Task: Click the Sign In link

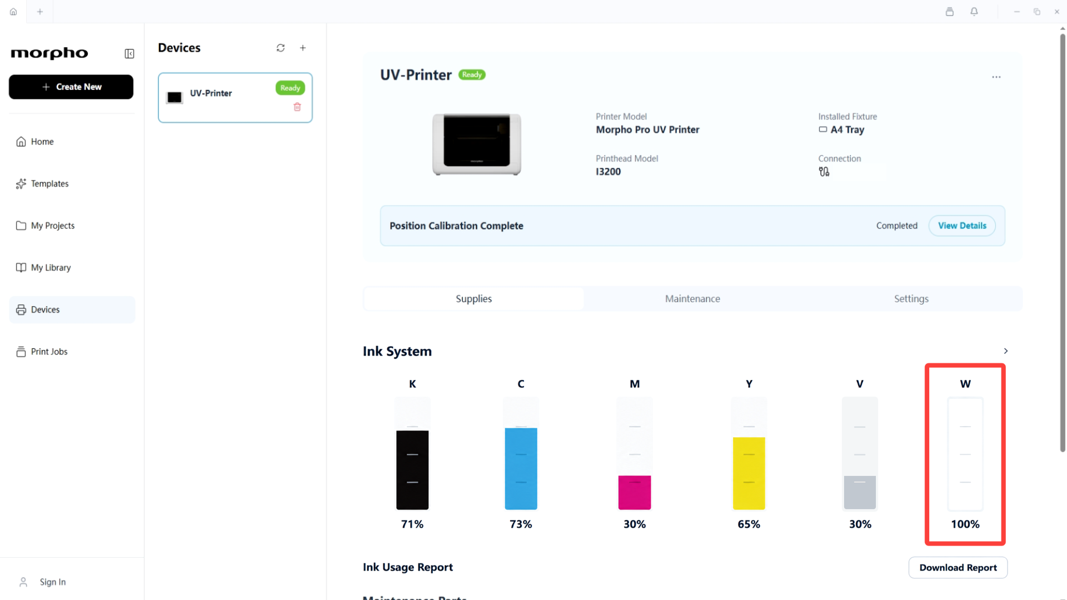Action: point(53,582)
